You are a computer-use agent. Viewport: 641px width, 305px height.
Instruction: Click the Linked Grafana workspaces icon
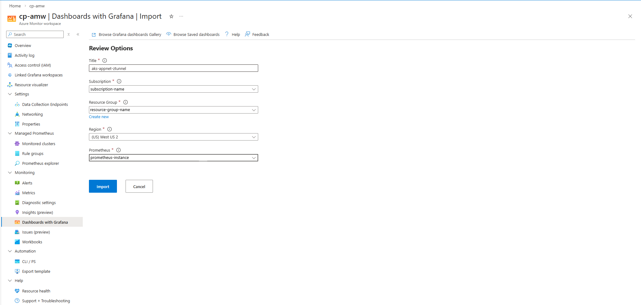(10, 75)
